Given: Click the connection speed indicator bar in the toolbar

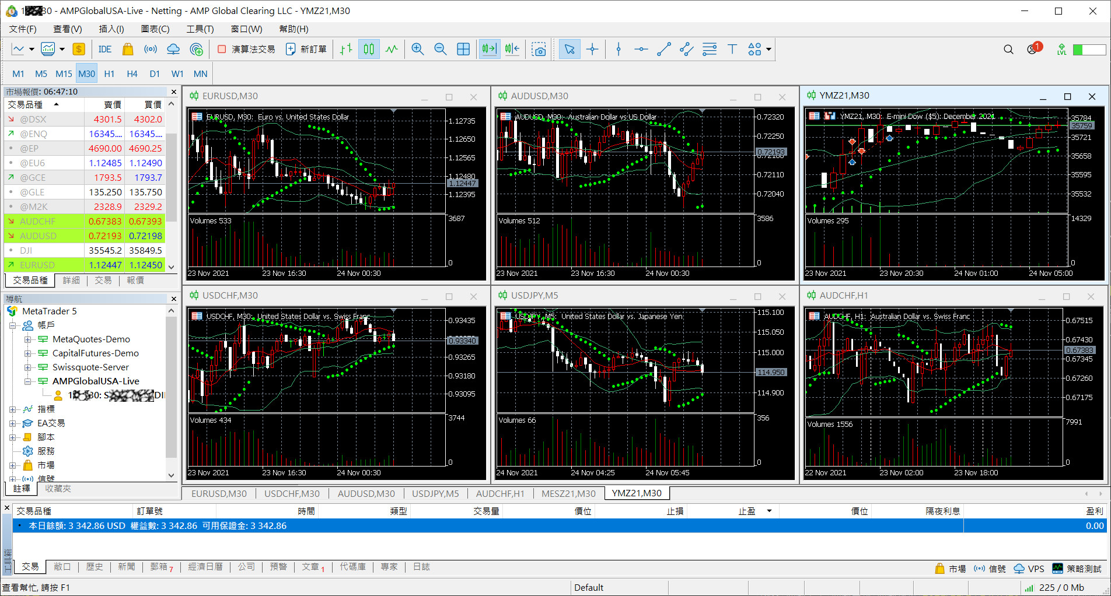Looking at the screenshot, I should pos(1089,50).
